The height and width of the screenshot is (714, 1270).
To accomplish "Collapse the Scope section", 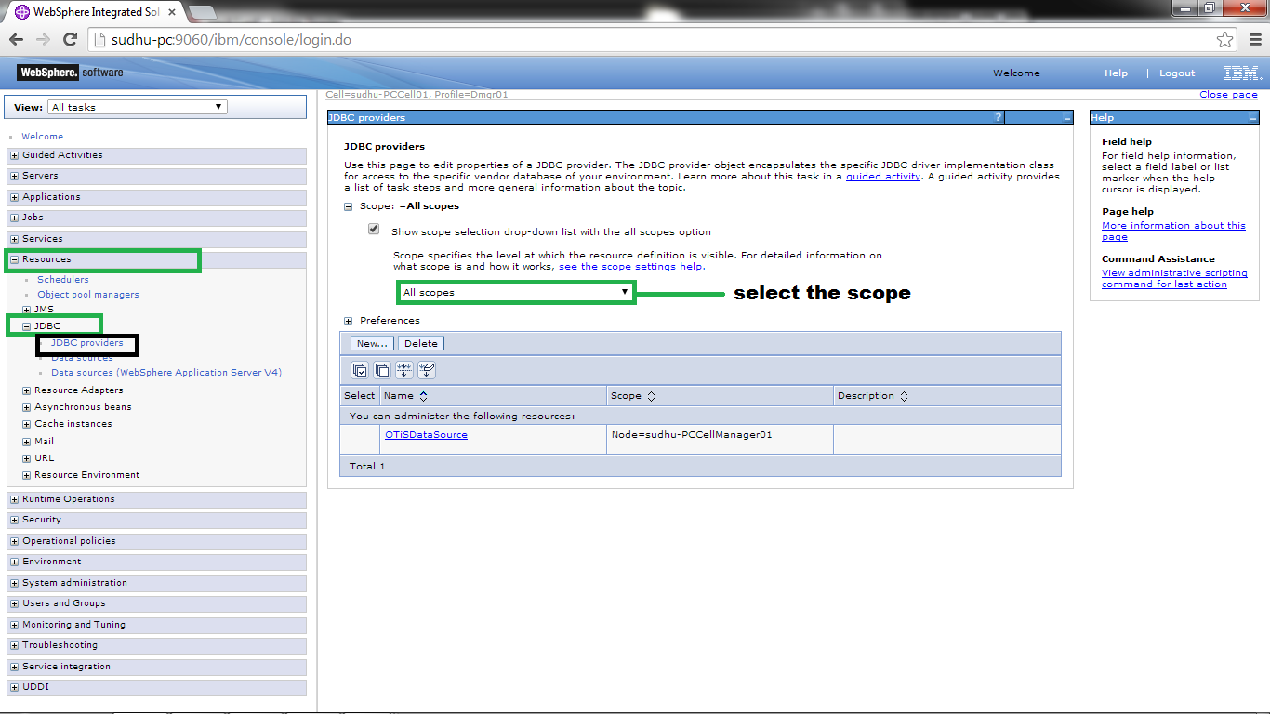I will click(348, 205).
